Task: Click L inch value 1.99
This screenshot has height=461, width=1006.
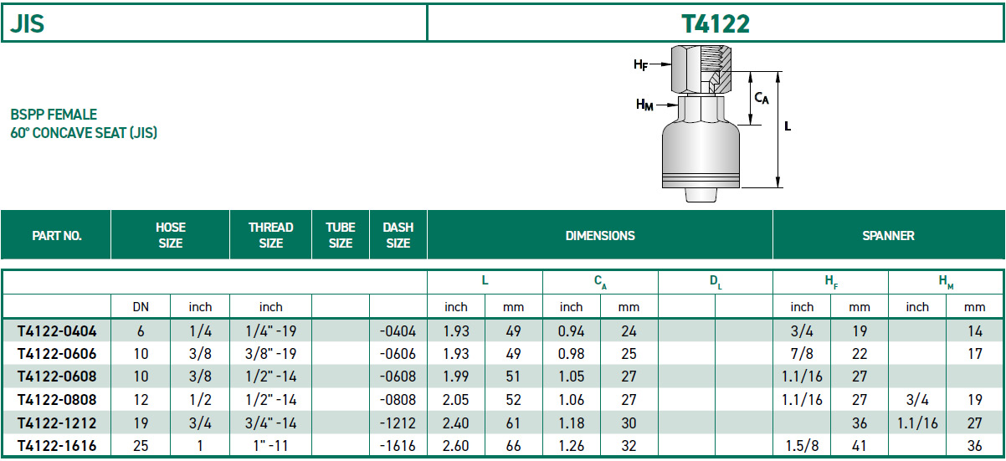Action: [455, 376]
